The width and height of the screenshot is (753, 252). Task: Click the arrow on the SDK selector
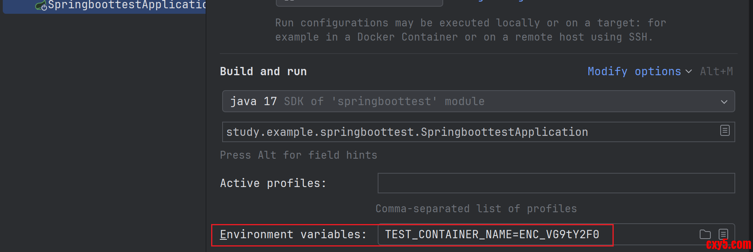(724, 102)
